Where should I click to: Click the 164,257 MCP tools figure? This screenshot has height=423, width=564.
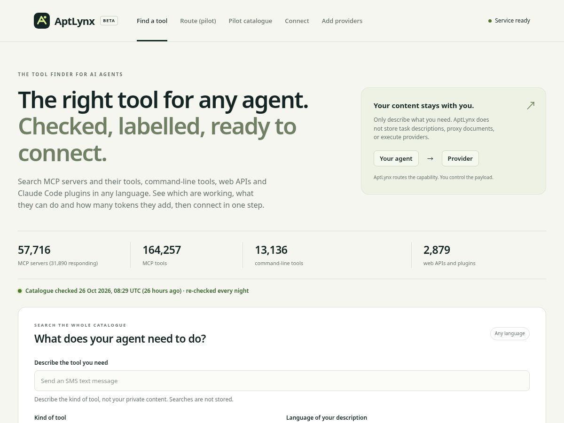[162, 250]
